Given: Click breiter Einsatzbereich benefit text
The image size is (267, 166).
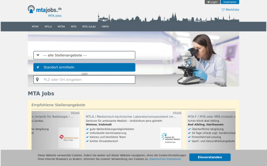Looking at the screenshot, I should (104, 141).
